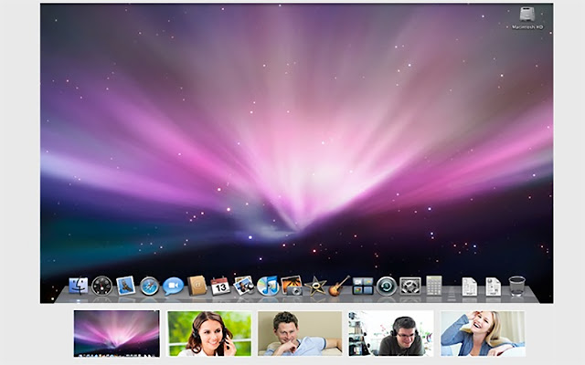
Task: Select the aurora desktop thumbnail
Action: pyautogui.click(x=116, y=333)
